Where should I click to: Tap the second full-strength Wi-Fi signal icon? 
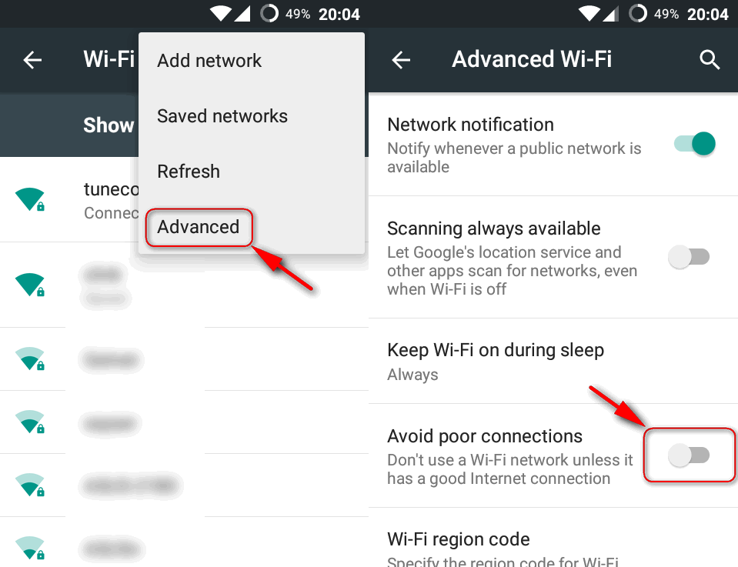(x=30, y=284)
